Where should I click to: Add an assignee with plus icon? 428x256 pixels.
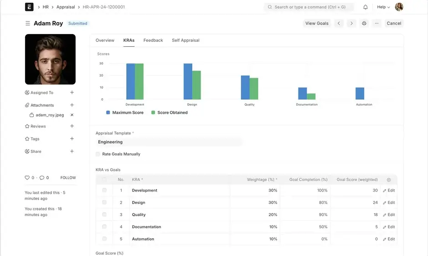(72, 93)
